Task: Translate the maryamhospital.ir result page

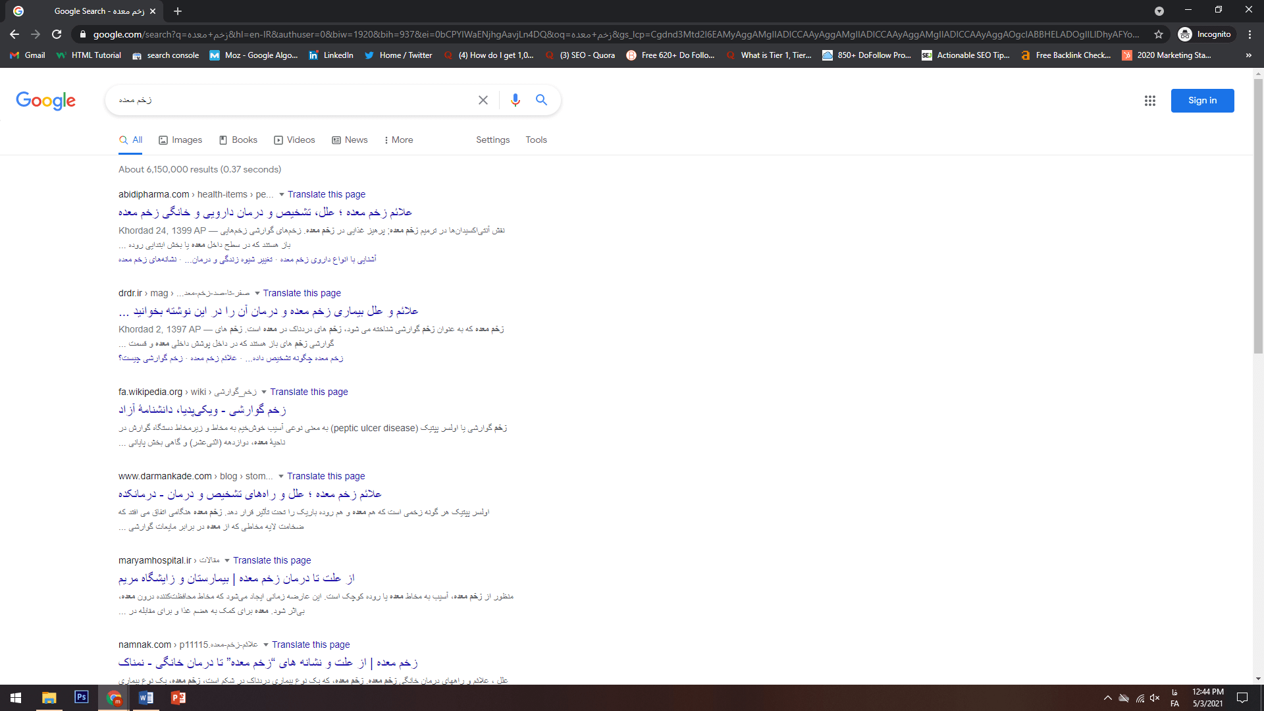Action: (272, 561)
